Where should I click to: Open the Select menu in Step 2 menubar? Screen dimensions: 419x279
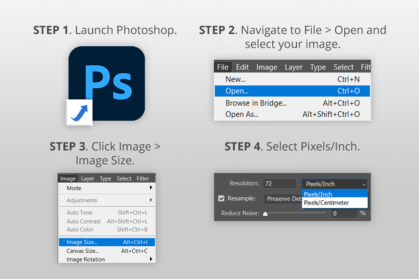(343, 67)
